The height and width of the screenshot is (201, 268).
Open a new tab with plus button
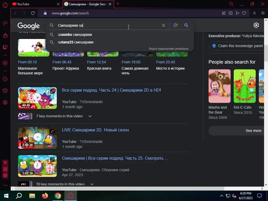coord(118,4)
